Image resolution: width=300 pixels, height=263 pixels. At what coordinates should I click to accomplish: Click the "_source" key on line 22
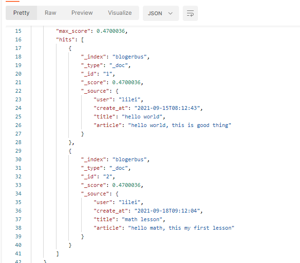click(x=95, y=91)
